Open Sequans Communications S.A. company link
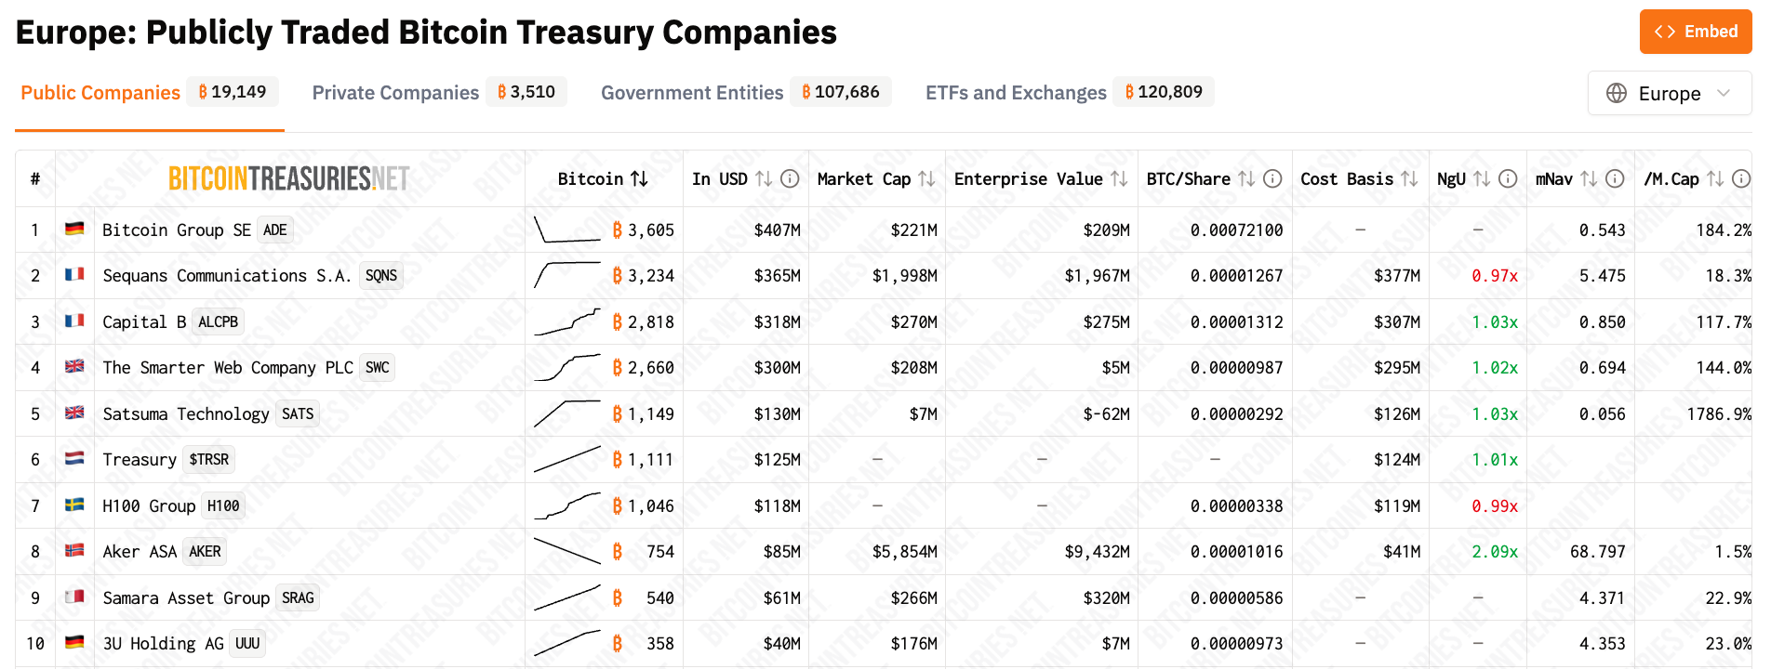 click(227, 276)
